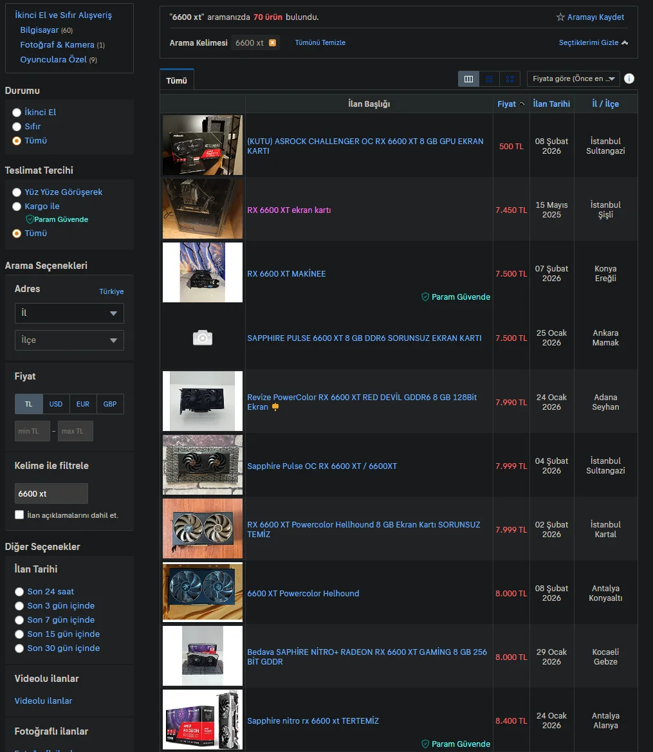This screenshot has width=653, height=752.
Task: Click the Param Güvende badge on Sapphire nitro listing
Action: (455, 744)
